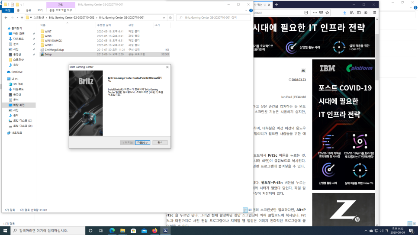Image resolution: width=418 pixels, height=235 pixels.
Task: Close the Britz Gaming Center dialog
Action: point(167,67)
